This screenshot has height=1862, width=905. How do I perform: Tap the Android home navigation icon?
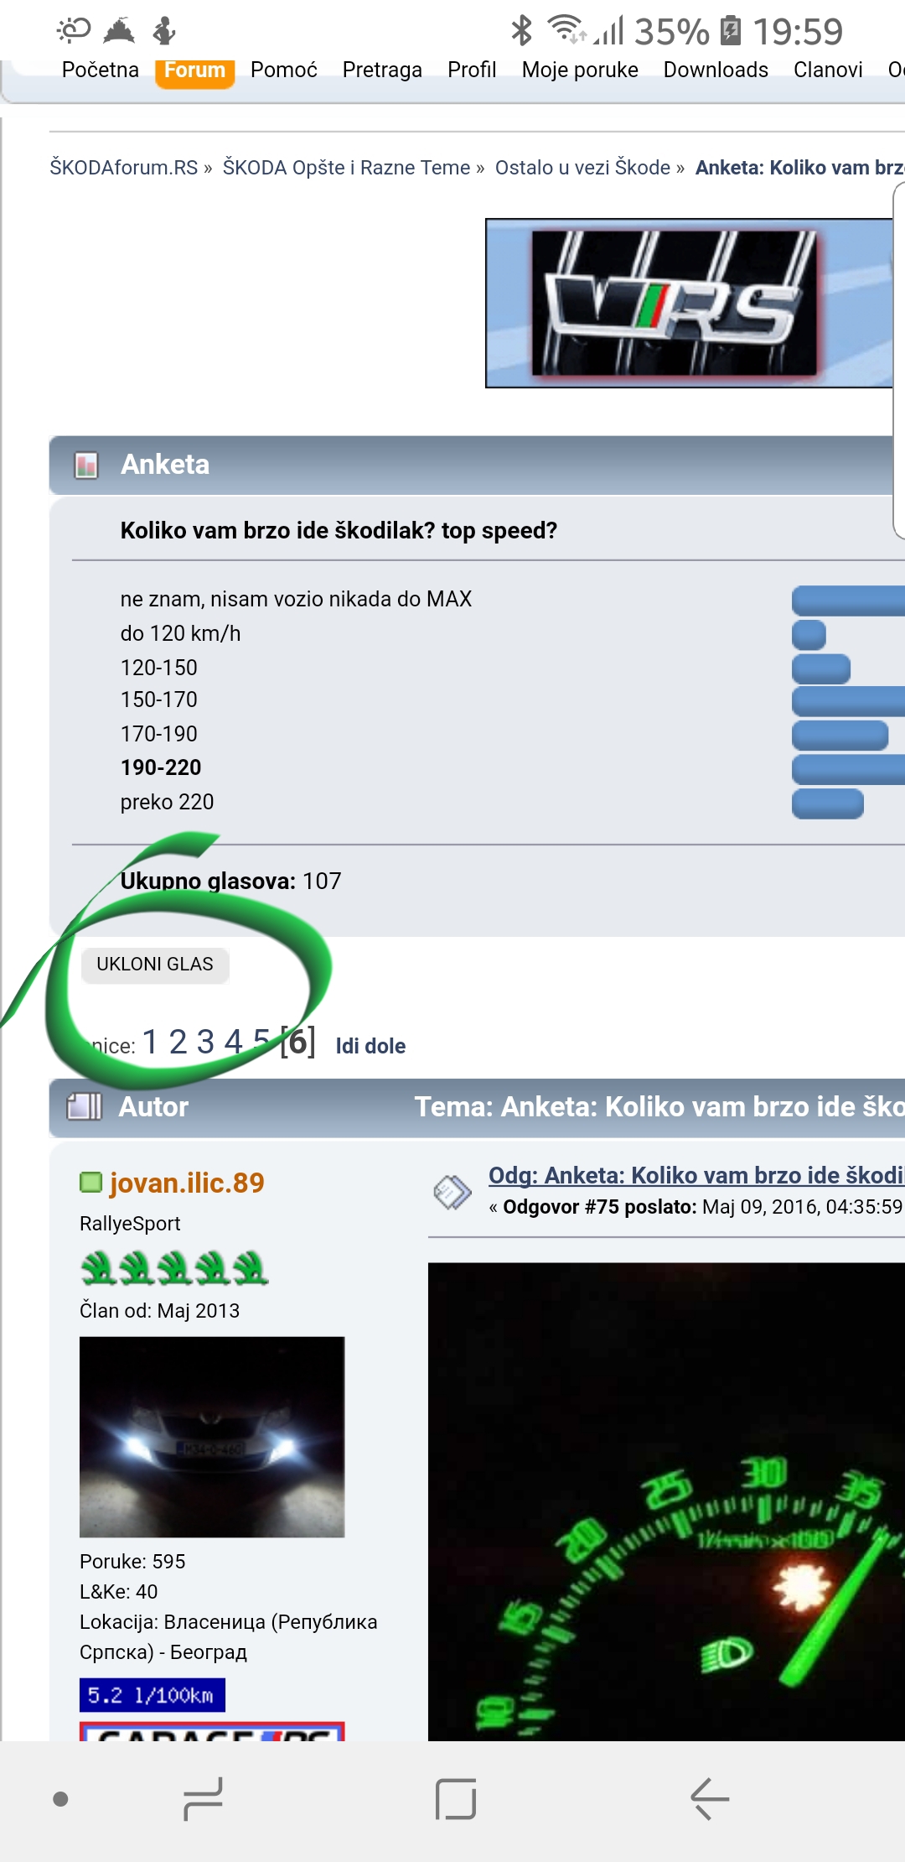[203, 1799]
